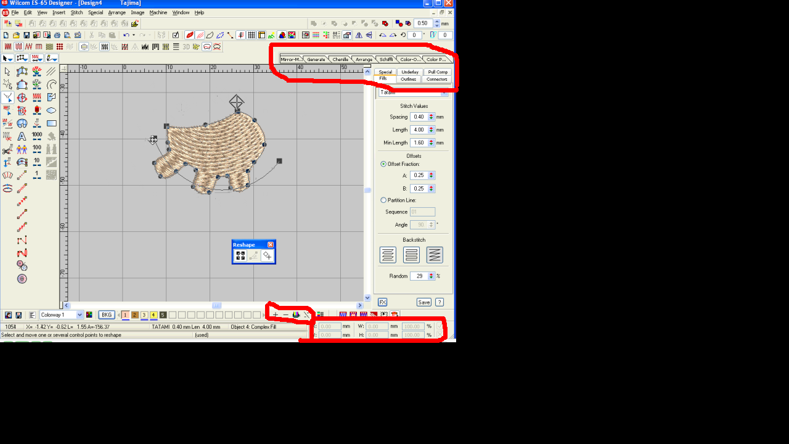Choose the first Backstitch style
Screen dimensions: 789x444
(388, 255)
